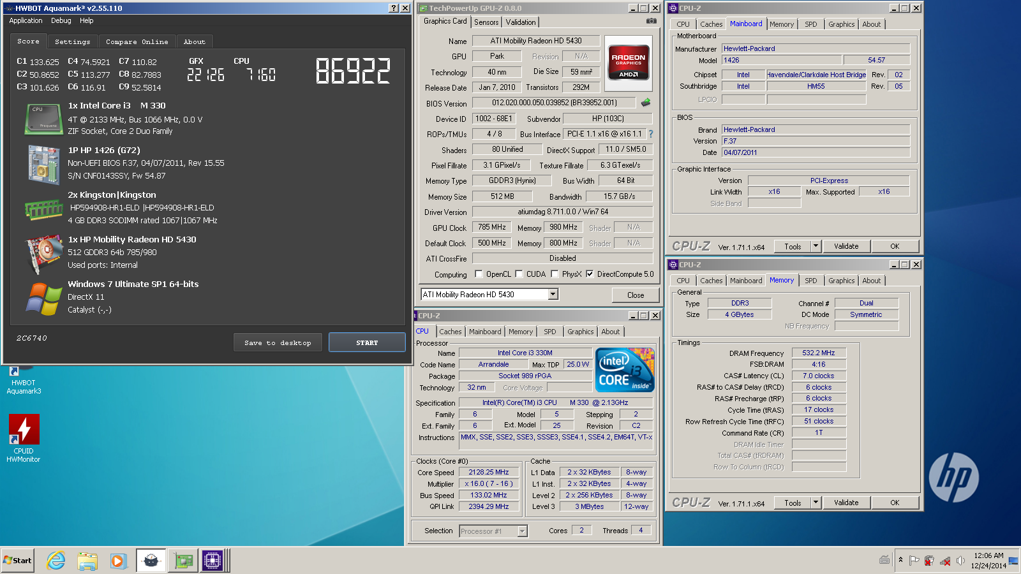Open HWBOT Aquamark3 desktop shortcut
Image resolution: width=1021 pixels, height=574 pixels.
24,380
